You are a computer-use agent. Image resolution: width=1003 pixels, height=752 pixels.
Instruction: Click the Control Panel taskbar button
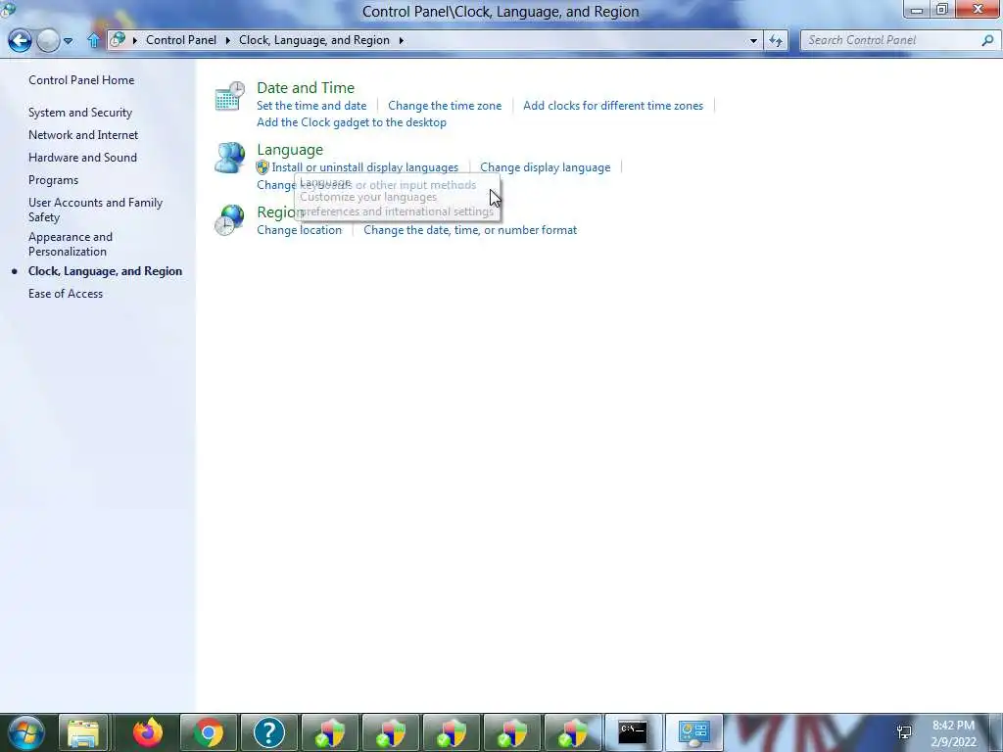[694, 732]
